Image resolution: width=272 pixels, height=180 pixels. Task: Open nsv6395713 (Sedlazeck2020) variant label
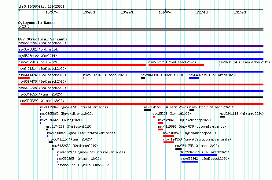click(172, 62)
